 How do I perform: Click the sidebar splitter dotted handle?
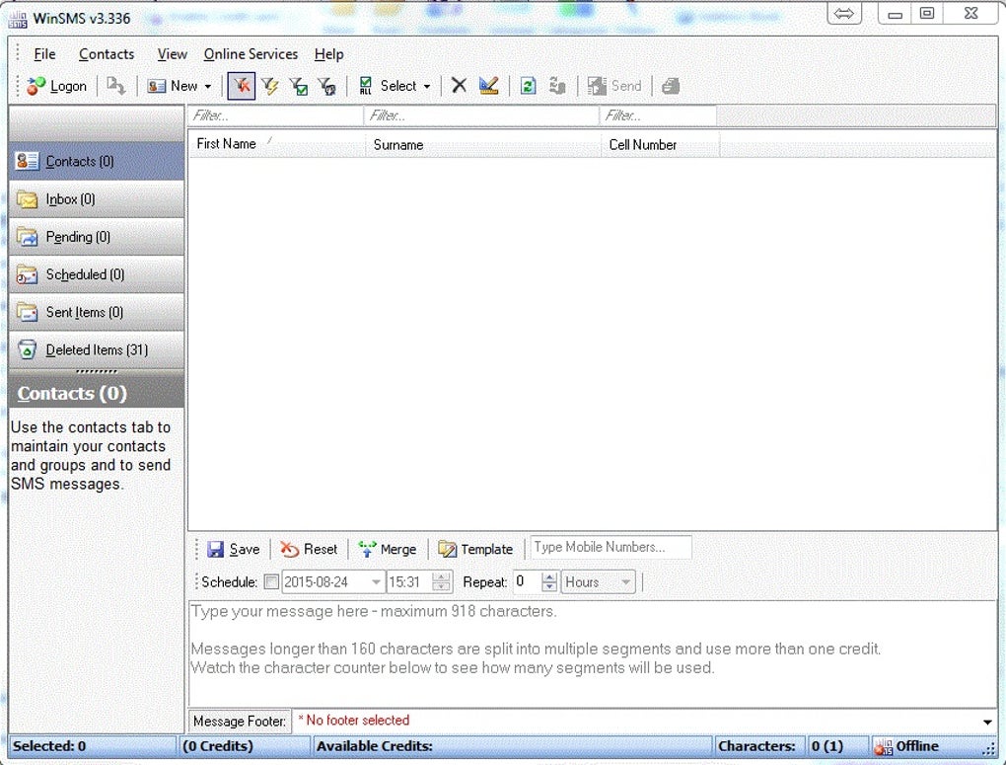(97, 372)
